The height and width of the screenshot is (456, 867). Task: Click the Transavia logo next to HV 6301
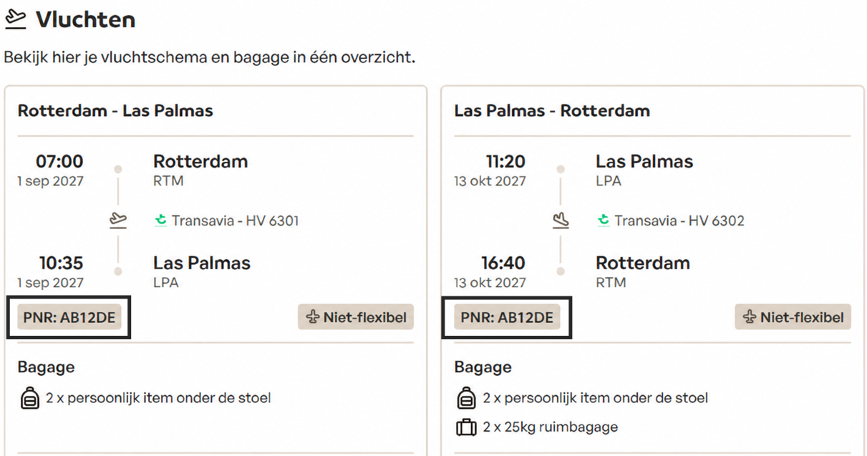click(x=161, y=220)
